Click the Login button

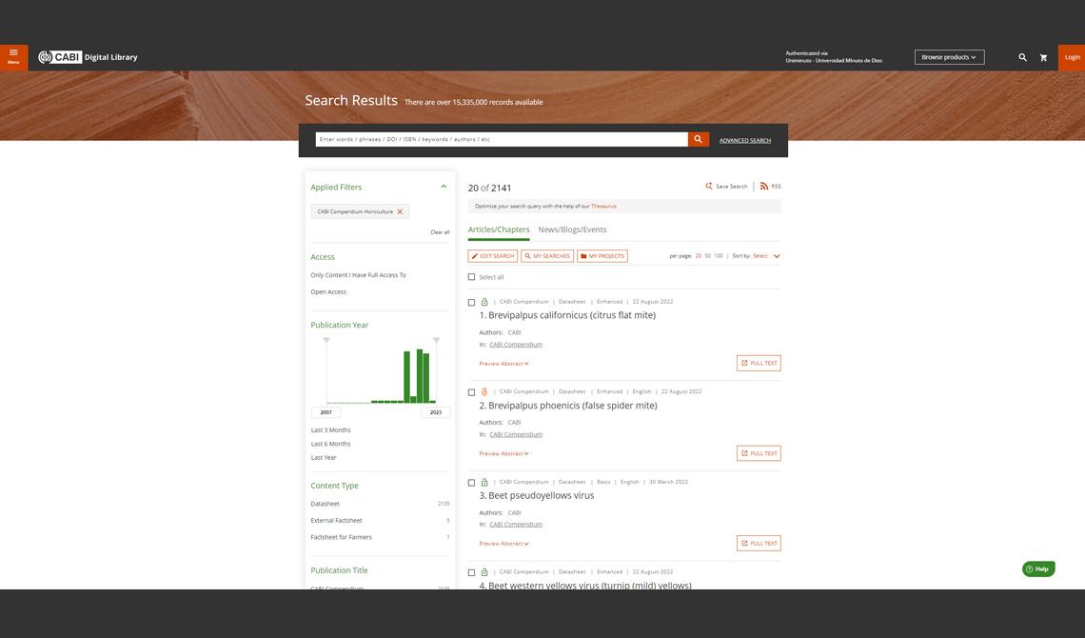point(1072,57)
